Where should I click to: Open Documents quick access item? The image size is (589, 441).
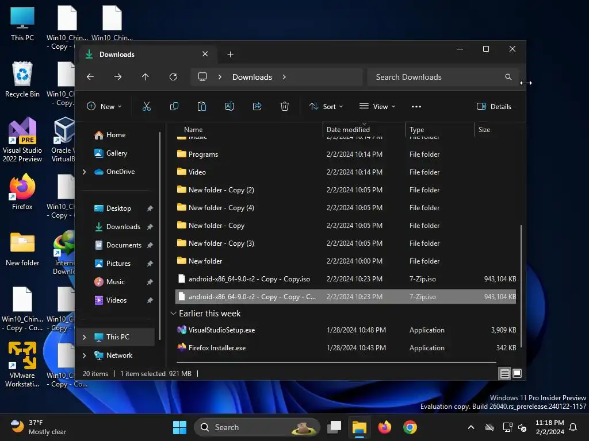click(x=124, y=245)
